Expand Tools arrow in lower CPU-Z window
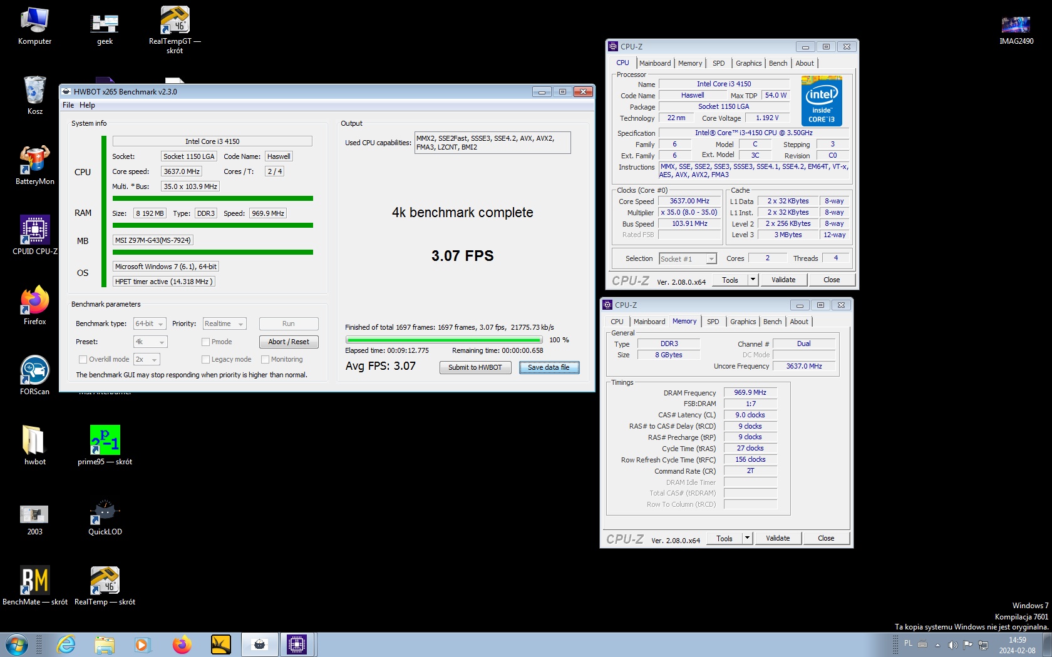 (x=747, y=538)
